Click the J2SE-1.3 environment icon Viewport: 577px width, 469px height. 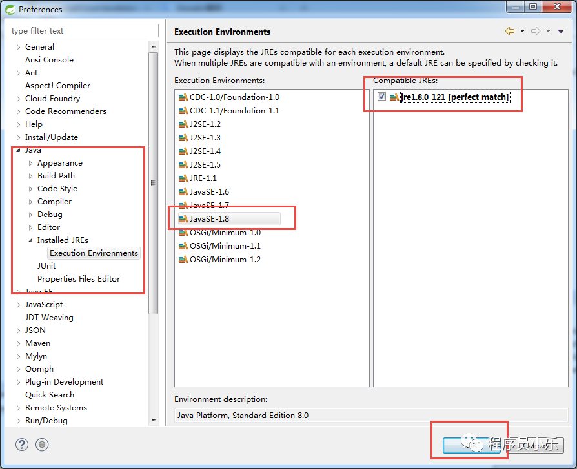pos(183,138)
